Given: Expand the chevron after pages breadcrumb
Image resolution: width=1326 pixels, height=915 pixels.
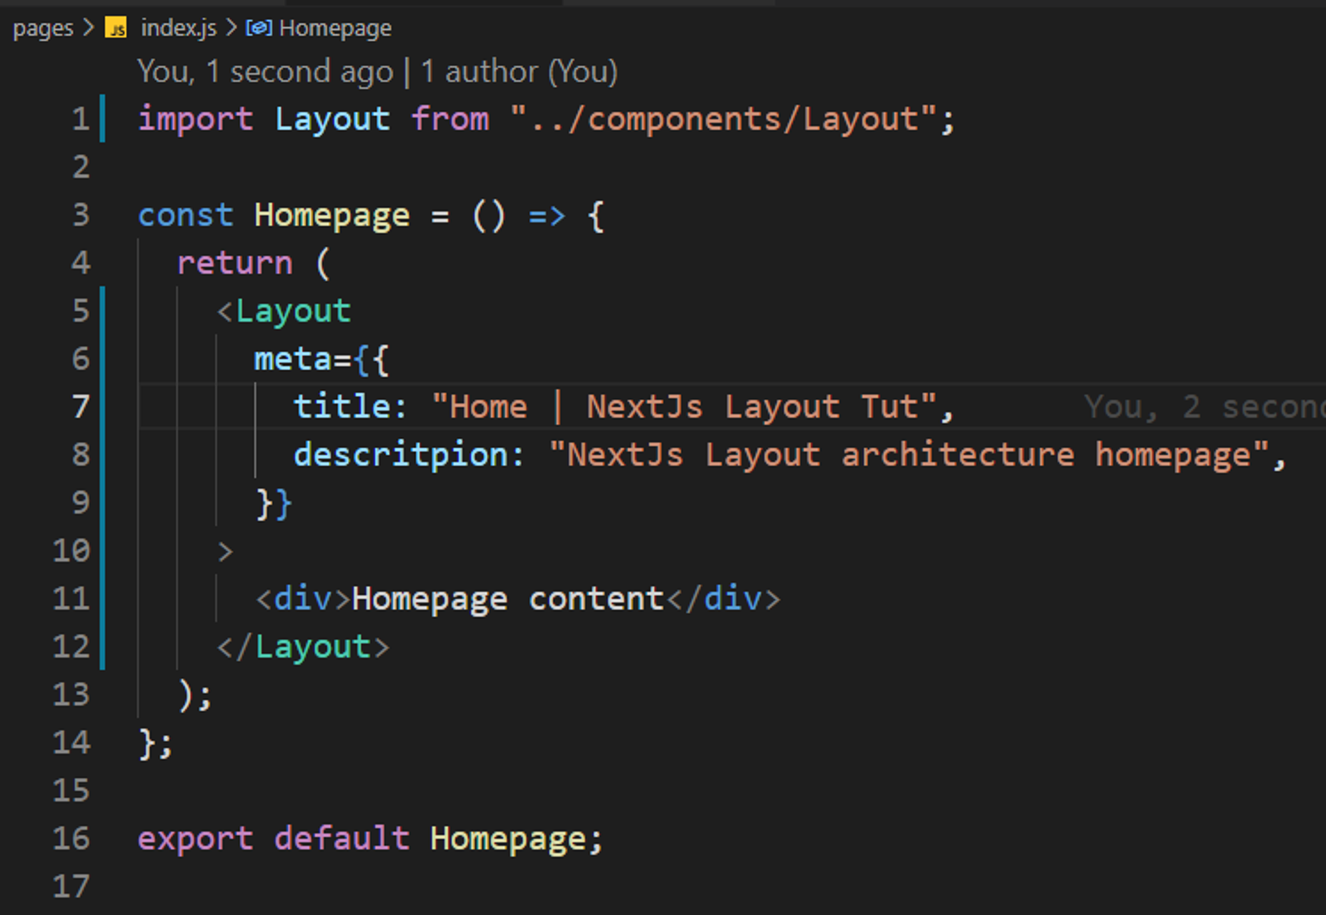Looking at the screenshot, I should pyautogui.click(x=88, y=28).
